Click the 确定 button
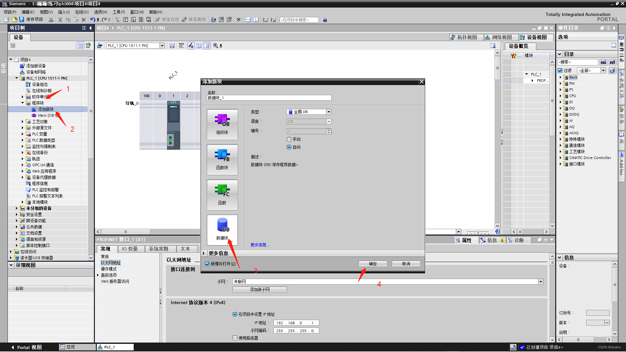The width and height of the screenshot is (626, 352). pos(373,264)
